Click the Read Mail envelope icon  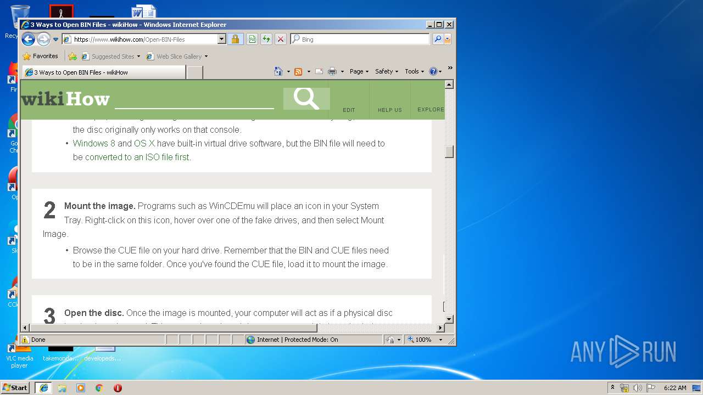pyautogui.click(x=319, y=71)
